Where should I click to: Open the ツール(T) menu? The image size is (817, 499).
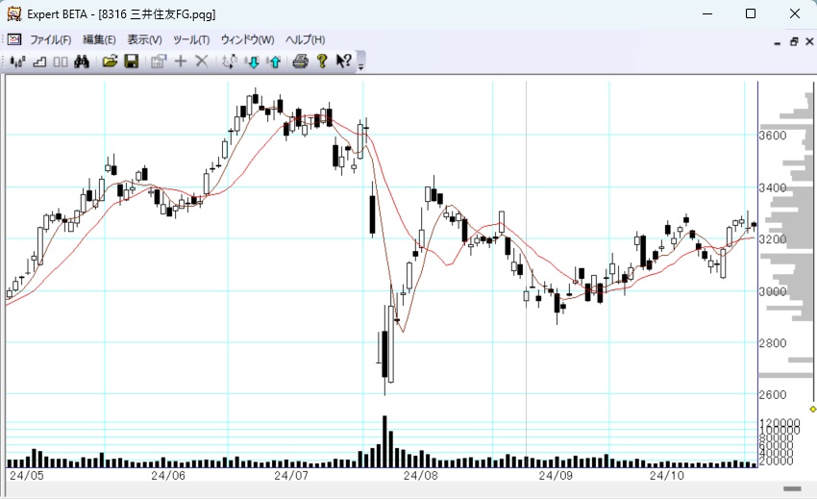coord(190,39)
